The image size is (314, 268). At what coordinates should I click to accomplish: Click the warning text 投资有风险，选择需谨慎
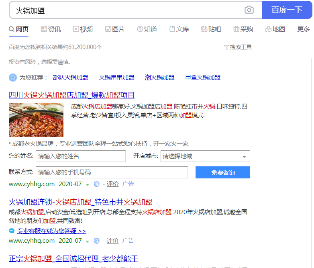point(40,62)
